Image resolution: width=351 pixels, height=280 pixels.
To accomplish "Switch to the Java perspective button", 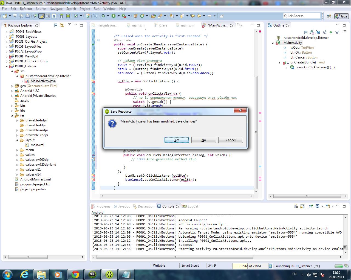I will click(341, 16).
